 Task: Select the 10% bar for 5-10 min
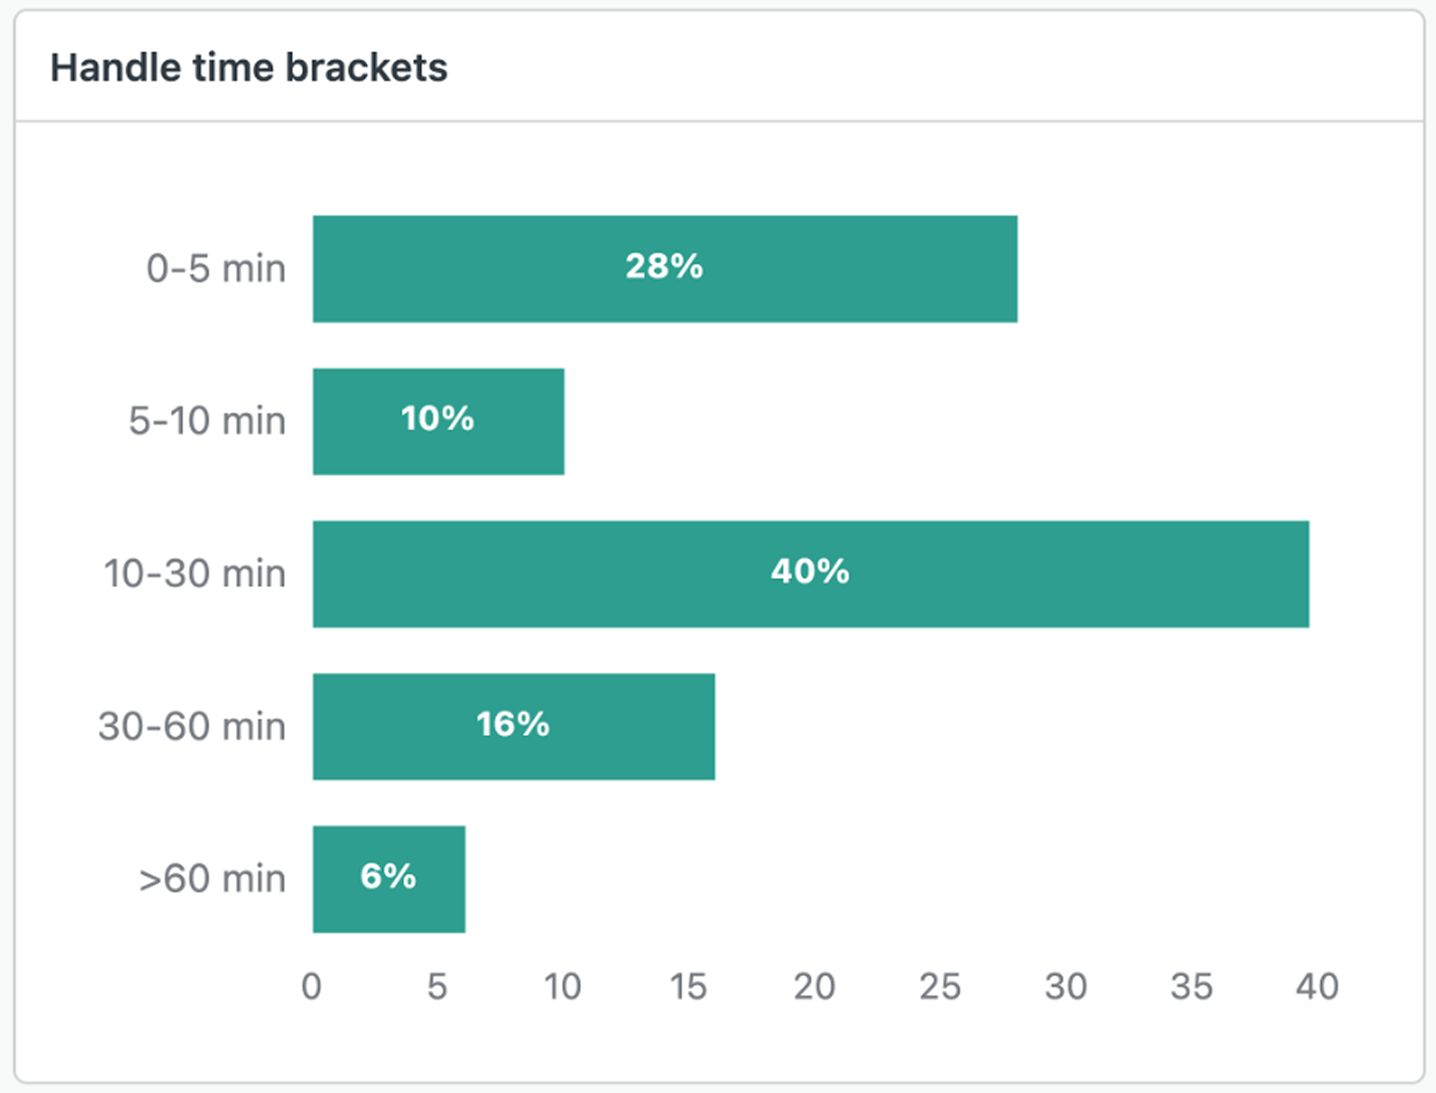tap(438, 421)
